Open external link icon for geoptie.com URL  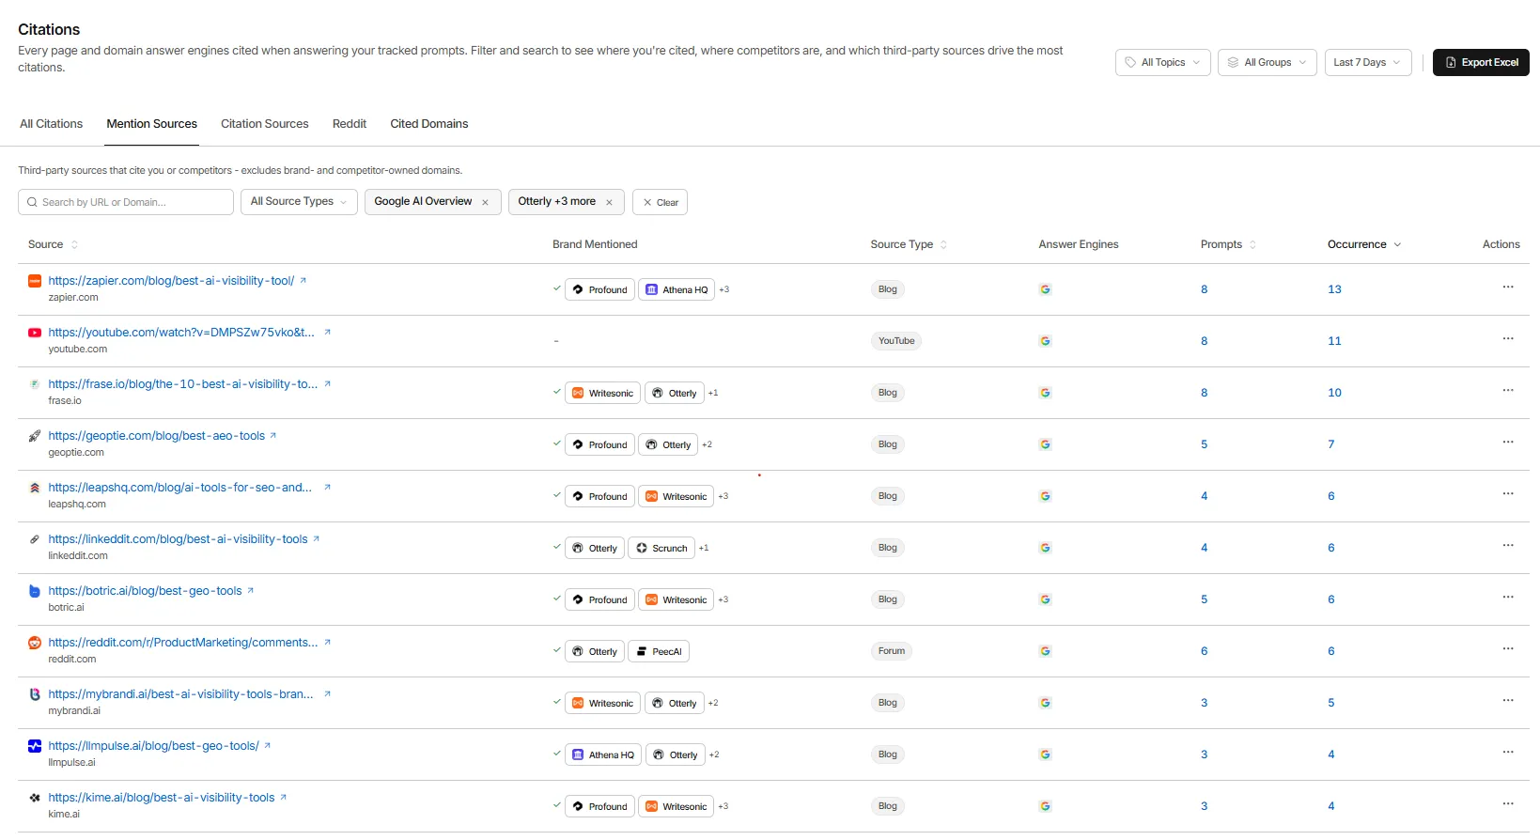[x=273, y=436]
